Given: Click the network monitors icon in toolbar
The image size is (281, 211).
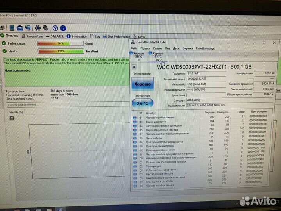Looking at the screenshot, I should (28, 28).
